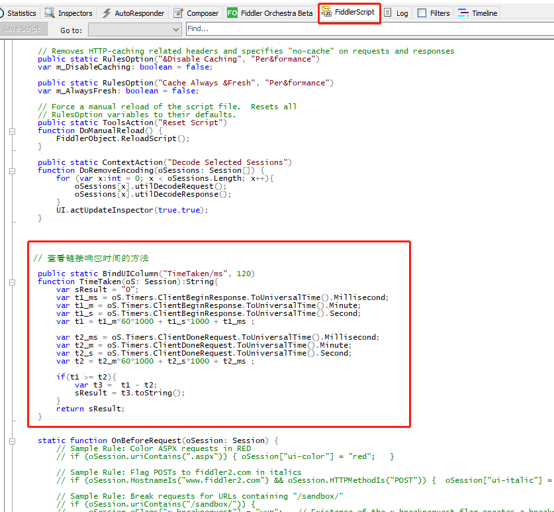Viewport: 554px width, 512px height.
Task: Open the Timeline tab
Action: pos(478,13)
